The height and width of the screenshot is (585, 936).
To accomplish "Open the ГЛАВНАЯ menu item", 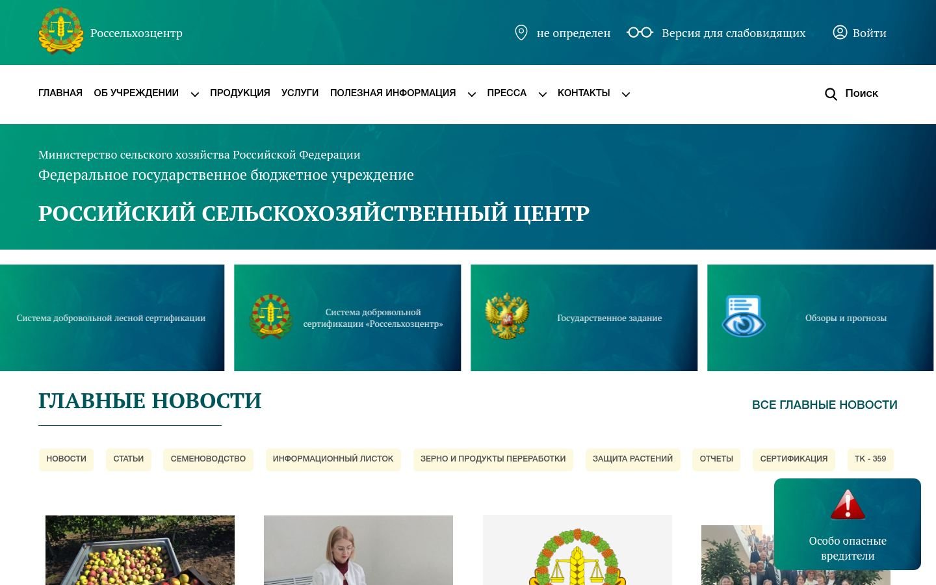I will [x=60, y=93].
